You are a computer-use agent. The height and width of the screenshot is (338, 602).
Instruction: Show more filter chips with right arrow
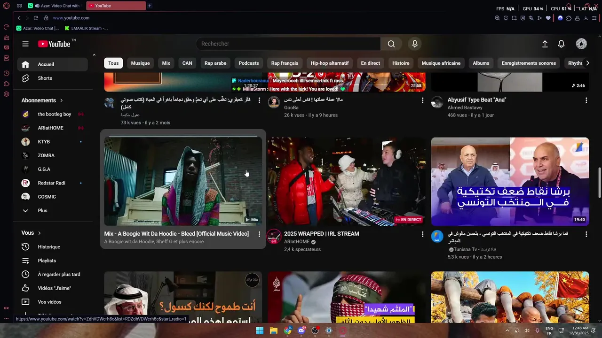point(587,63)
